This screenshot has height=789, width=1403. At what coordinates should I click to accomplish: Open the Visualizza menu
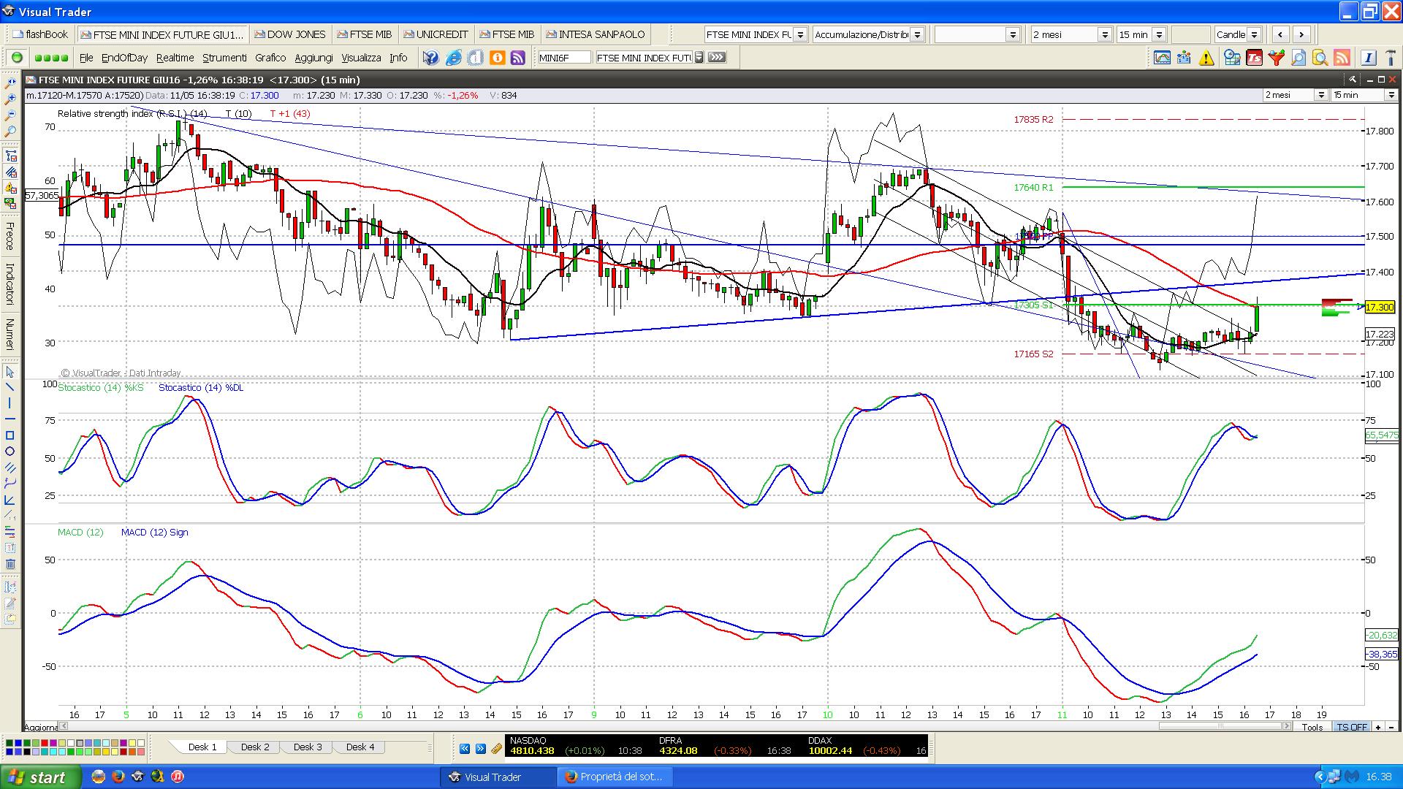click(x=361, y=58)
